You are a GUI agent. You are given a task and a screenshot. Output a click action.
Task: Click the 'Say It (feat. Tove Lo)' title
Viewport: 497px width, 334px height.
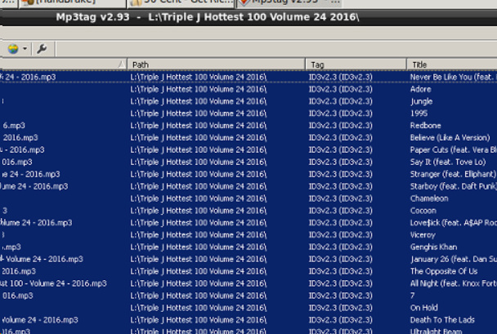coord(448,162)
